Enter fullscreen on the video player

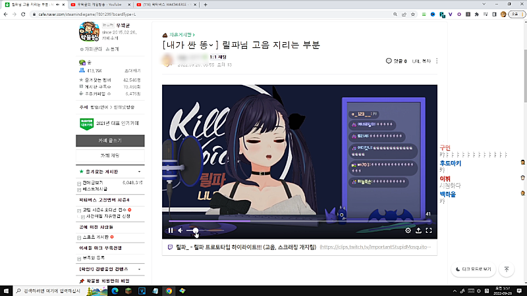tap(429, 230)
